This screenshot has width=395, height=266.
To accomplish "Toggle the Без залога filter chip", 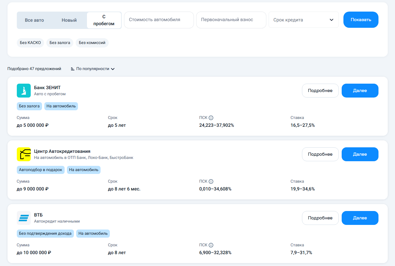I will click(x=60, y=43).
